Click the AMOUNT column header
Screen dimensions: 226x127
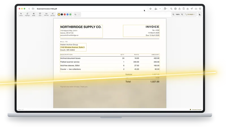pos(155,55)
